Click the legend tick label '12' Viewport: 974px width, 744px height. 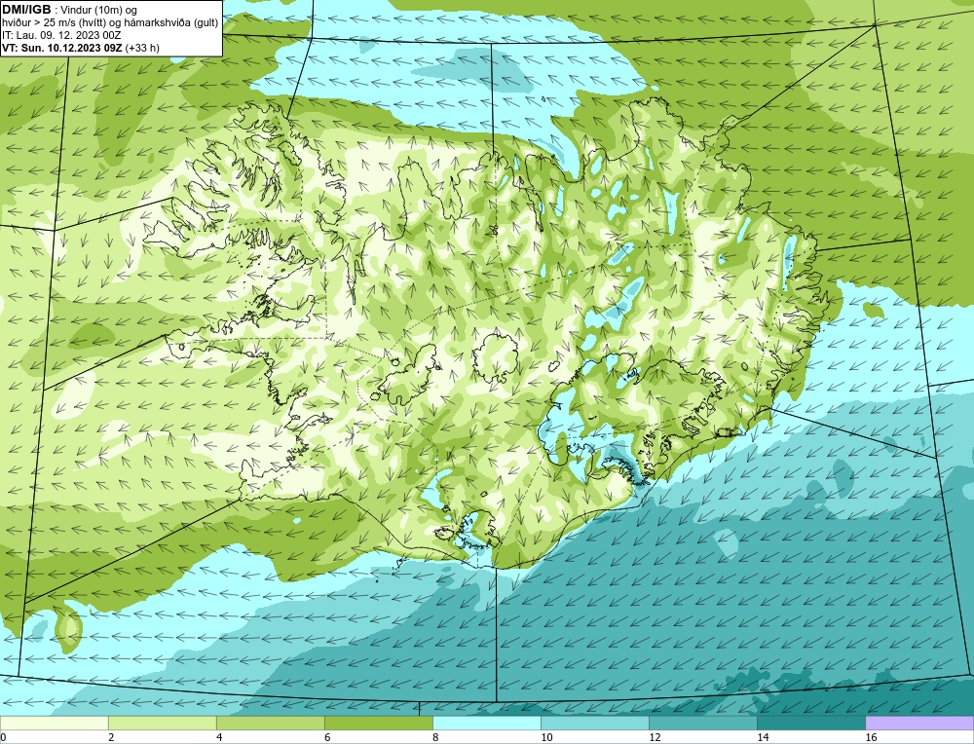pos(655,737)
